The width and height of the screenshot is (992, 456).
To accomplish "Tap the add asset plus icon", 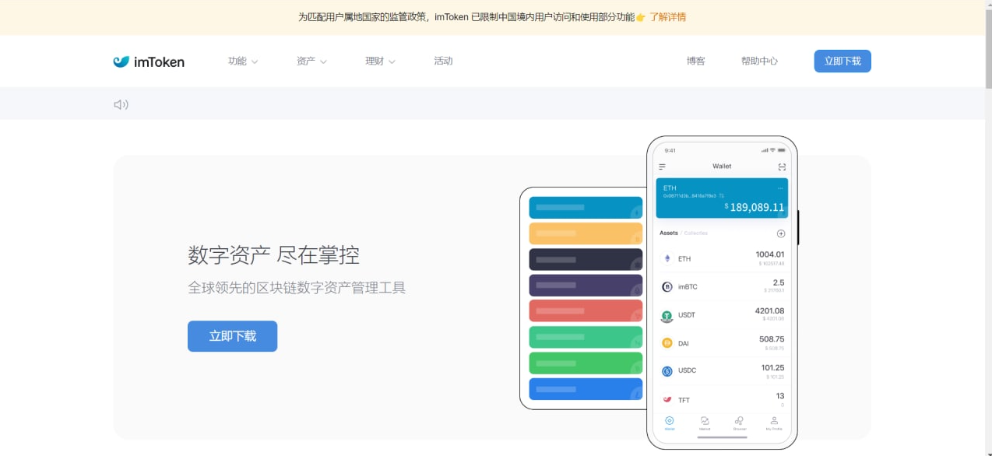I will point(781,233).
